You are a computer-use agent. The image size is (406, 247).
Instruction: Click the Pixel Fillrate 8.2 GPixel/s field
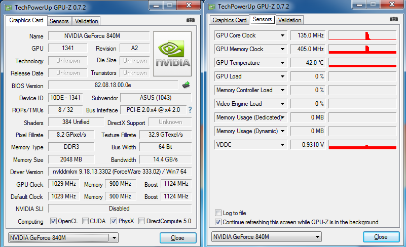[x=71, y=135]
